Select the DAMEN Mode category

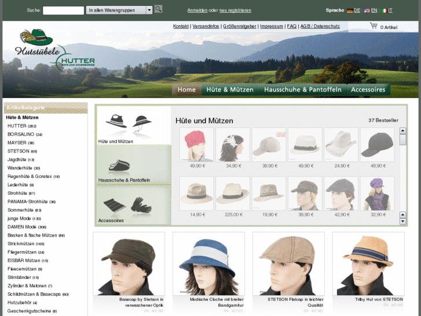point(27,227)
